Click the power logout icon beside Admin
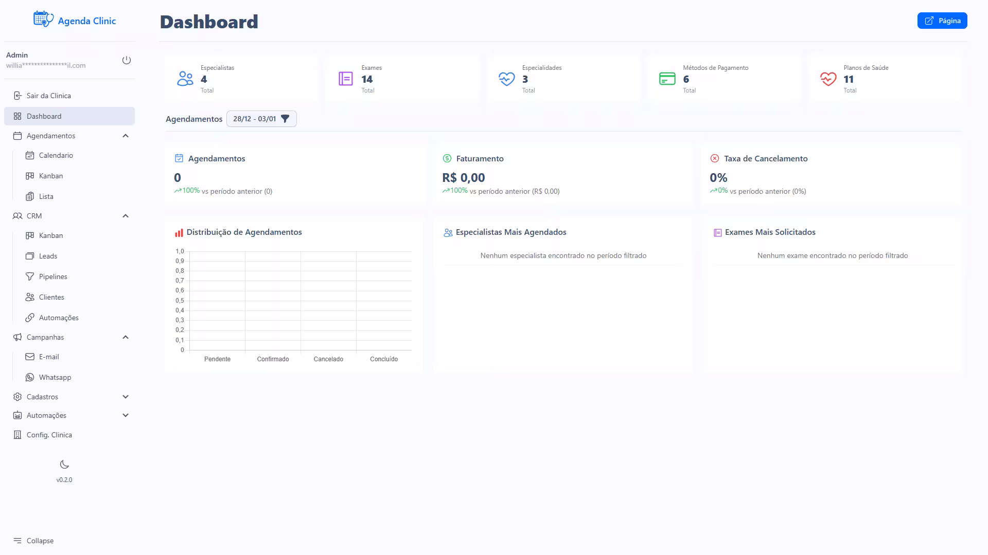This screenshot has width=988, height=555. click(x=127, y=60)
